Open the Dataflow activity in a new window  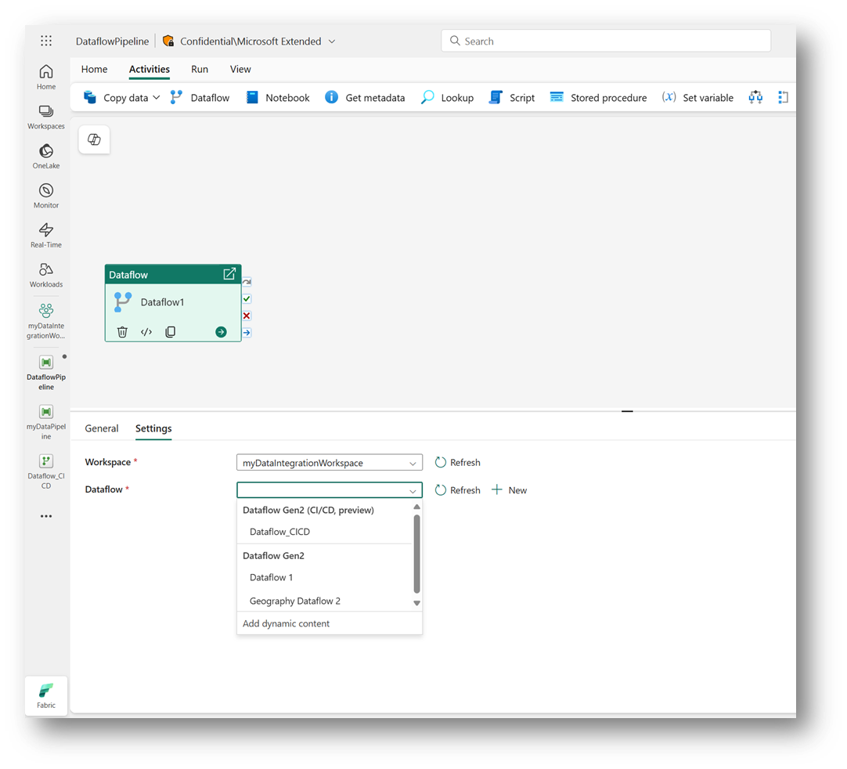point(229,274)
